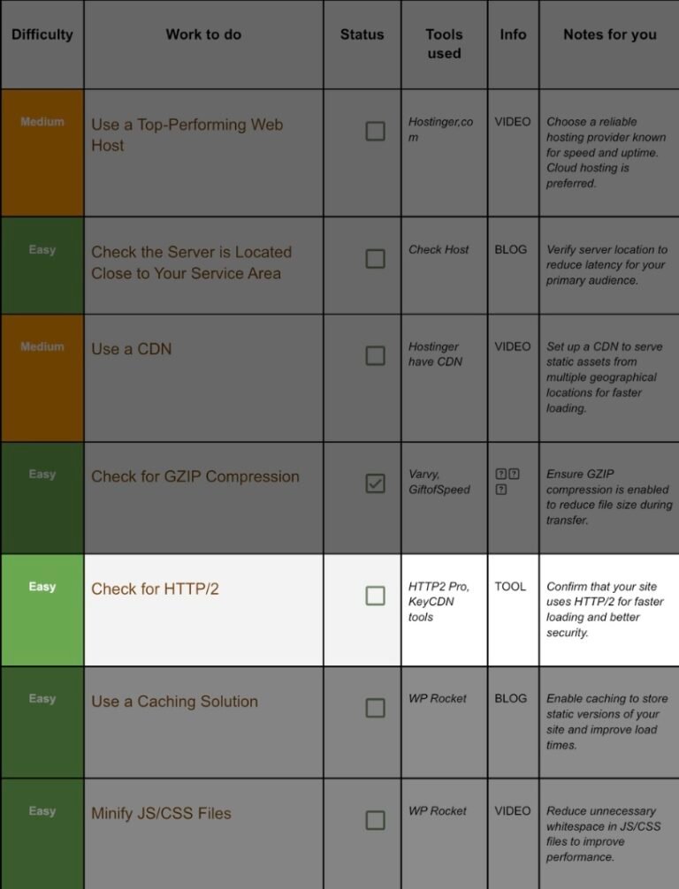Select the highlighted Easy cell for HTTP/2

pos(42,610)
